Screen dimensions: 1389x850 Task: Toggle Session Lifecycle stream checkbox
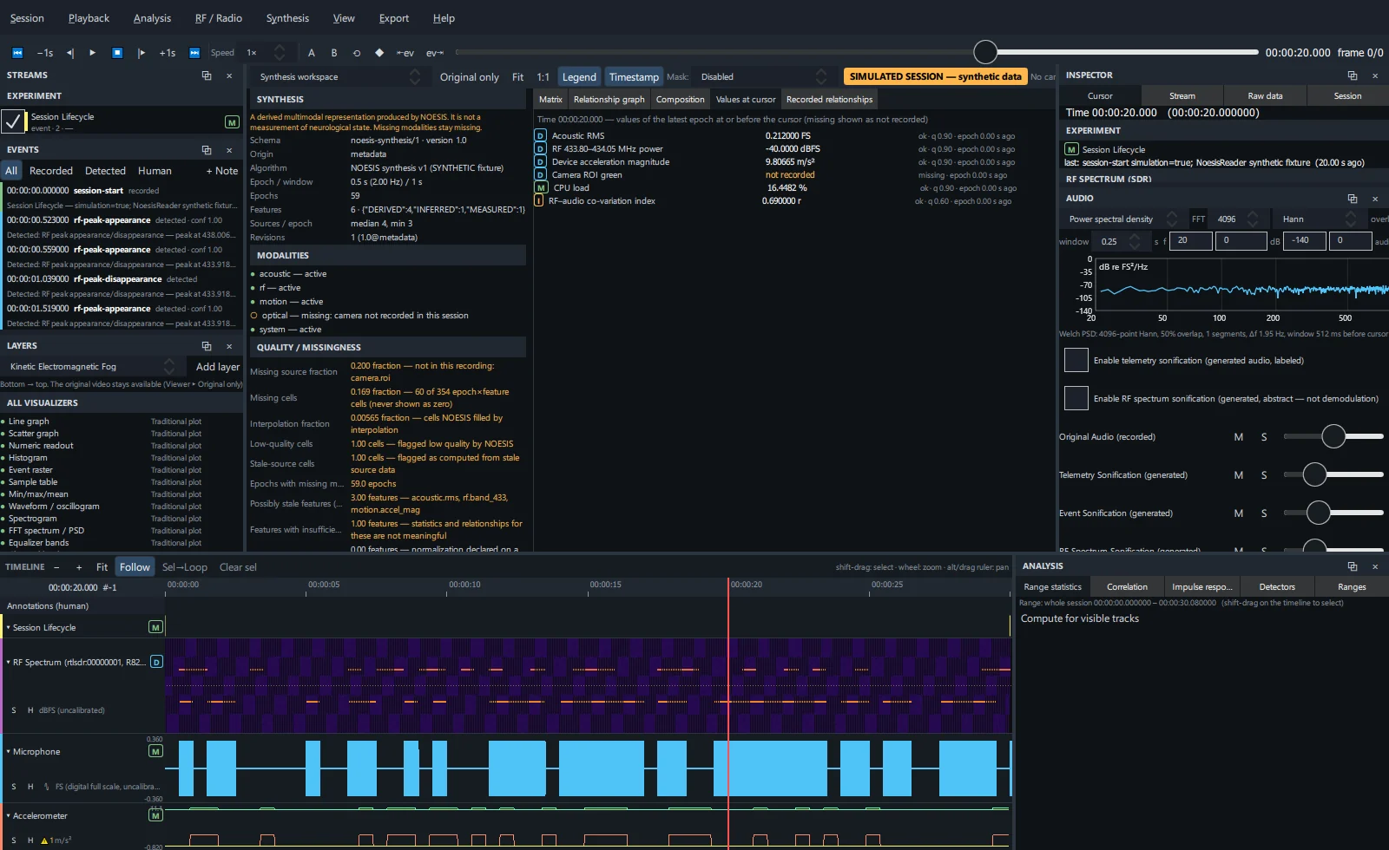[x=13, y=121]
